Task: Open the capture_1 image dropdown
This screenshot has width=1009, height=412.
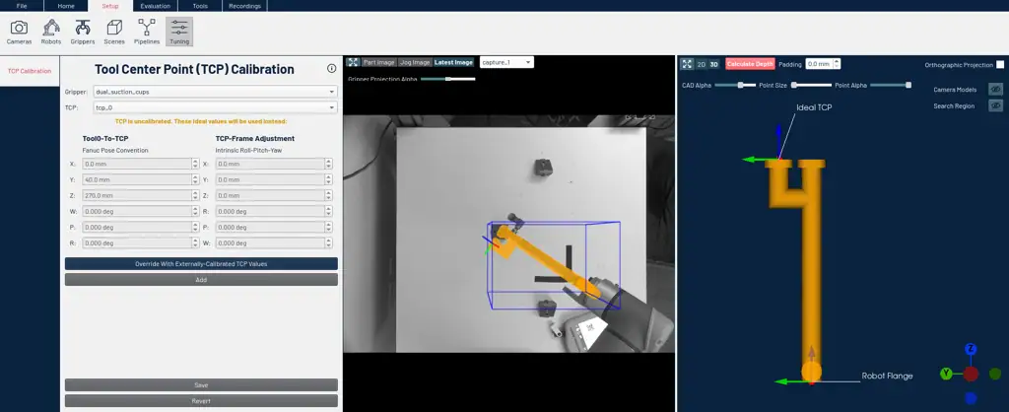Action: 506,62
